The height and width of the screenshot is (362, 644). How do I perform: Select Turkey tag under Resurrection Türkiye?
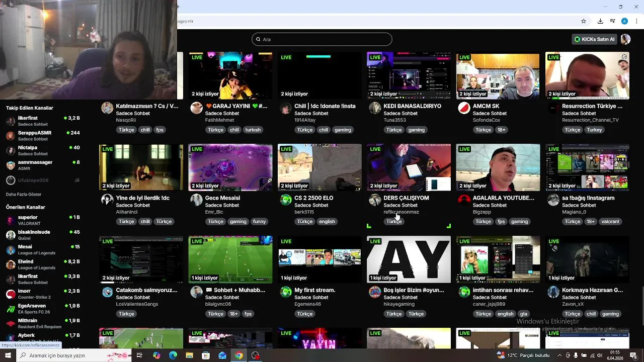(594, 130)
